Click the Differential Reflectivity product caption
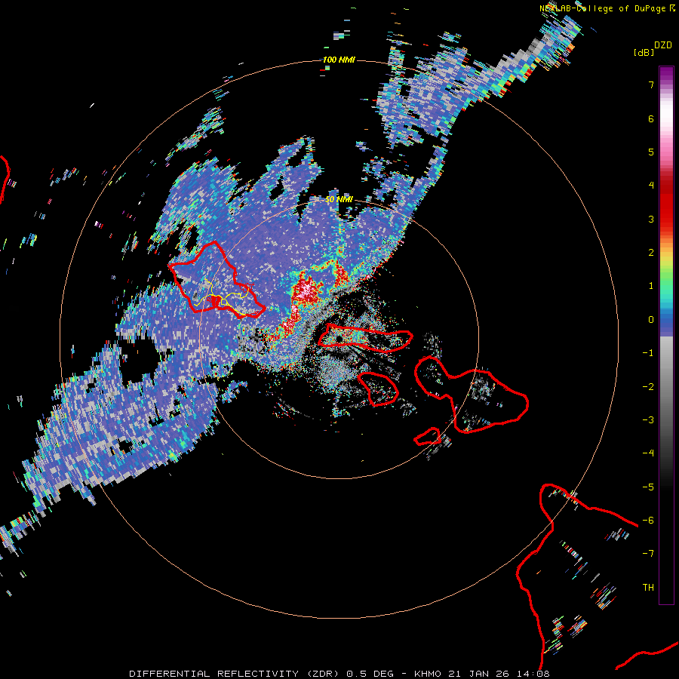This screenshot has height=679, width=679. pyautogui.click(x=339, y=674)
